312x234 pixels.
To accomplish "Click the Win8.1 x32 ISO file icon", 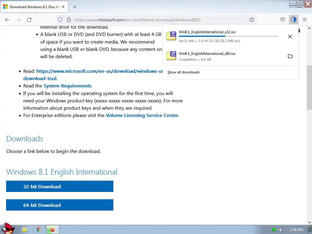I will [x=171, y=36].
